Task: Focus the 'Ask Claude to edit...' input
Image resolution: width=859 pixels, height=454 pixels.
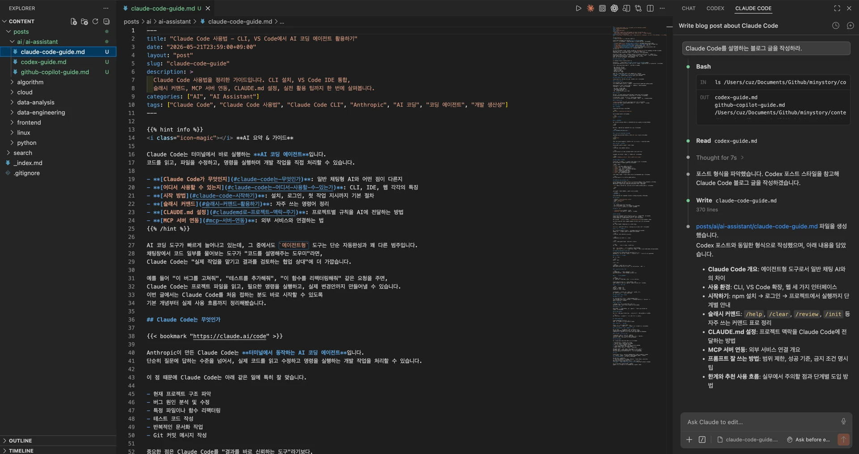Action: click(x=761, y=422)
